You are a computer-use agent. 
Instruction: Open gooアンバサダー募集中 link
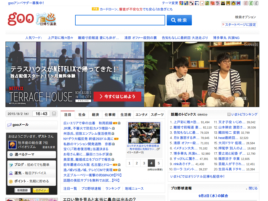[x=26, y=3]
